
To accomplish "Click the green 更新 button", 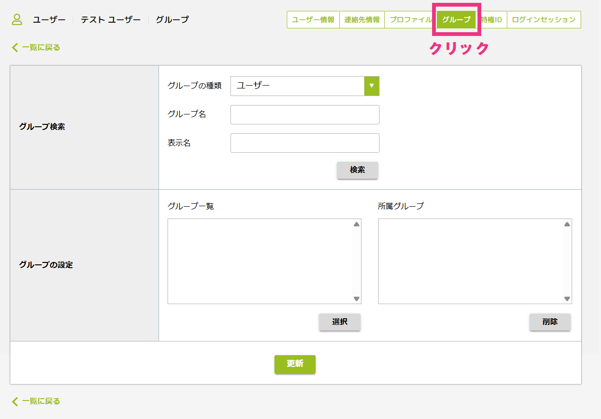I will [295, 364].
